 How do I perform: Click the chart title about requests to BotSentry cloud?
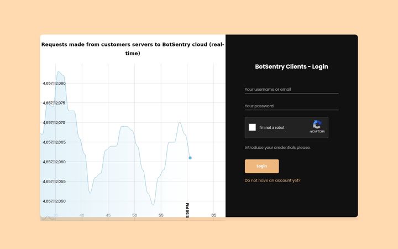[x=133, y=49]
